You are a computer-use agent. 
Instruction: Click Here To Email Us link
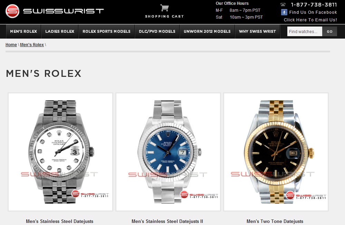tap(310, 20)
